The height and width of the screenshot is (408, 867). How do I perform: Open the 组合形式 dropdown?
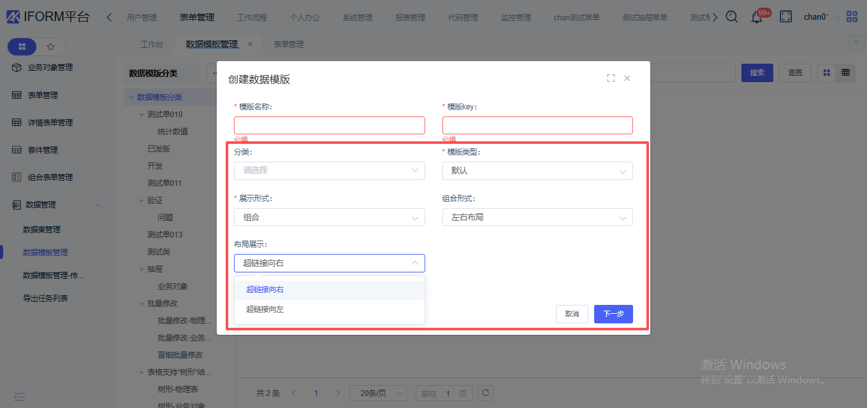pos(537,218)
